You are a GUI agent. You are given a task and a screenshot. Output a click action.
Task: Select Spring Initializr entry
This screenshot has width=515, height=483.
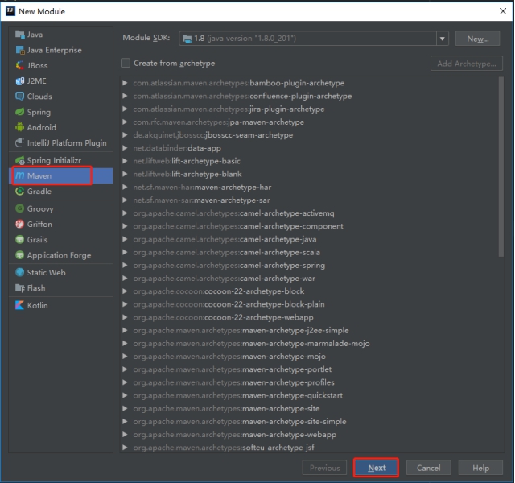click(61, 160)
